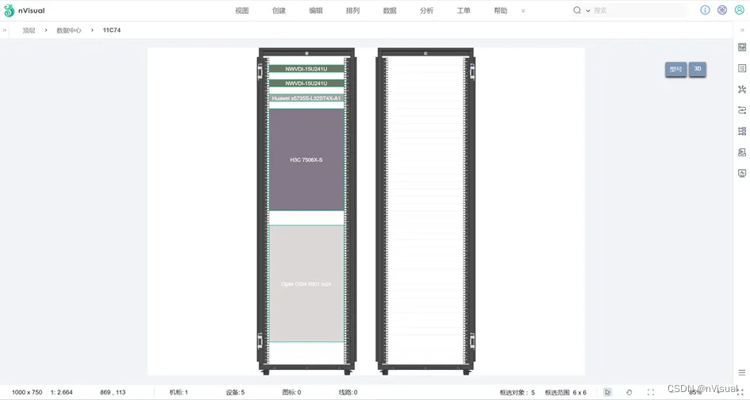The height and width of the screenshot is (400, 750).
Task: Select the pointer selection tool in status bar
Action: coord(607,392)
